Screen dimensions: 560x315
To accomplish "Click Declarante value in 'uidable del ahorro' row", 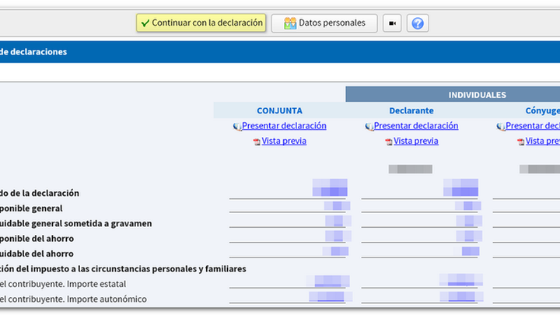I will point(467,251).
